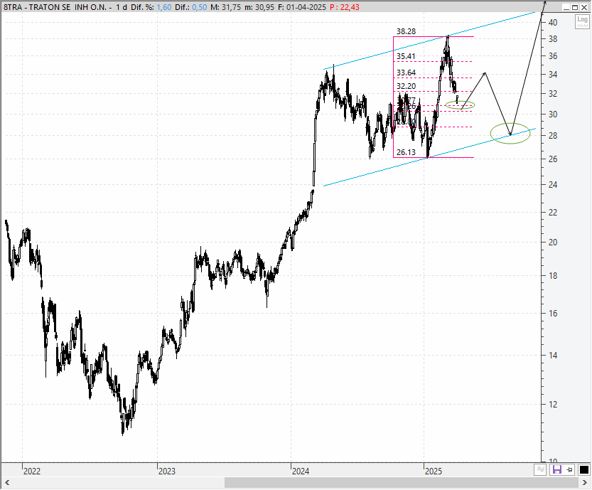Click the Dif. % value 1,60
592x490 pixels.
[164, 7]
